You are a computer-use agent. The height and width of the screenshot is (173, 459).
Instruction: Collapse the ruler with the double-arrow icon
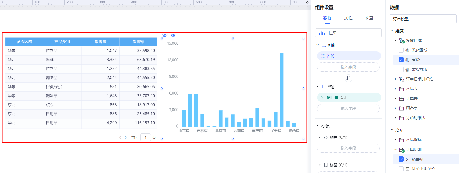[x=307, y=2]
